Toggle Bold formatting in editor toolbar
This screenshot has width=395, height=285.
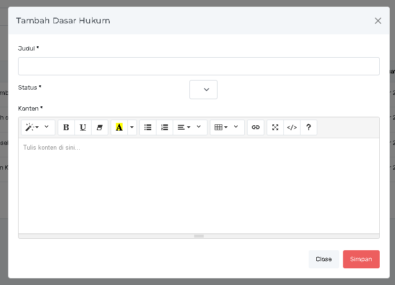pos(66,128)
